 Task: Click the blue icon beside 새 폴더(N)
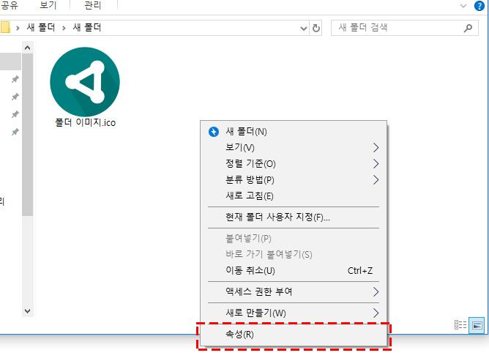click(x=214, y=132)
